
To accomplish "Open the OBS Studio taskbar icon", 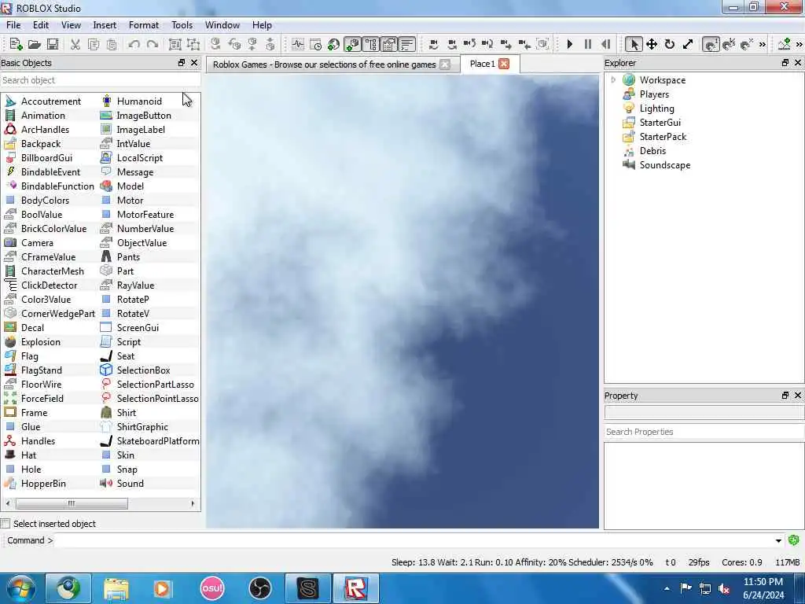I will tap(259, 588).
